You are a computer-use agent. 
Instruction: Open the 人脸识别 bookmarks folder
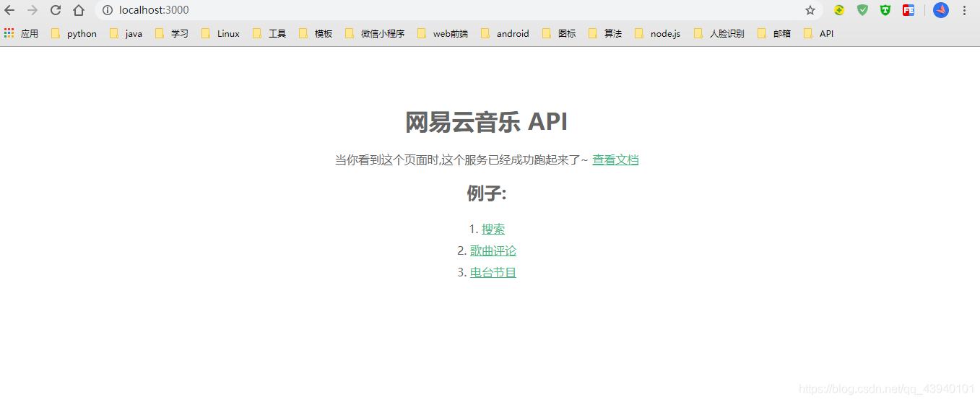(x=719, y=34)
